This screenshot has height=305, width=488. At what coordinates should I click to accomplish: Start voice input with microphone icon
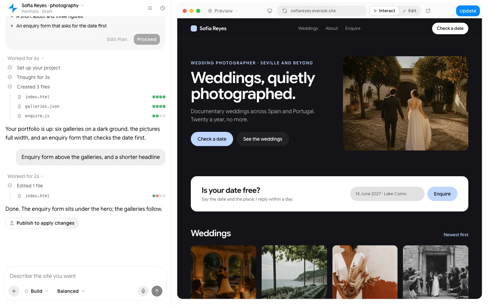143,291
